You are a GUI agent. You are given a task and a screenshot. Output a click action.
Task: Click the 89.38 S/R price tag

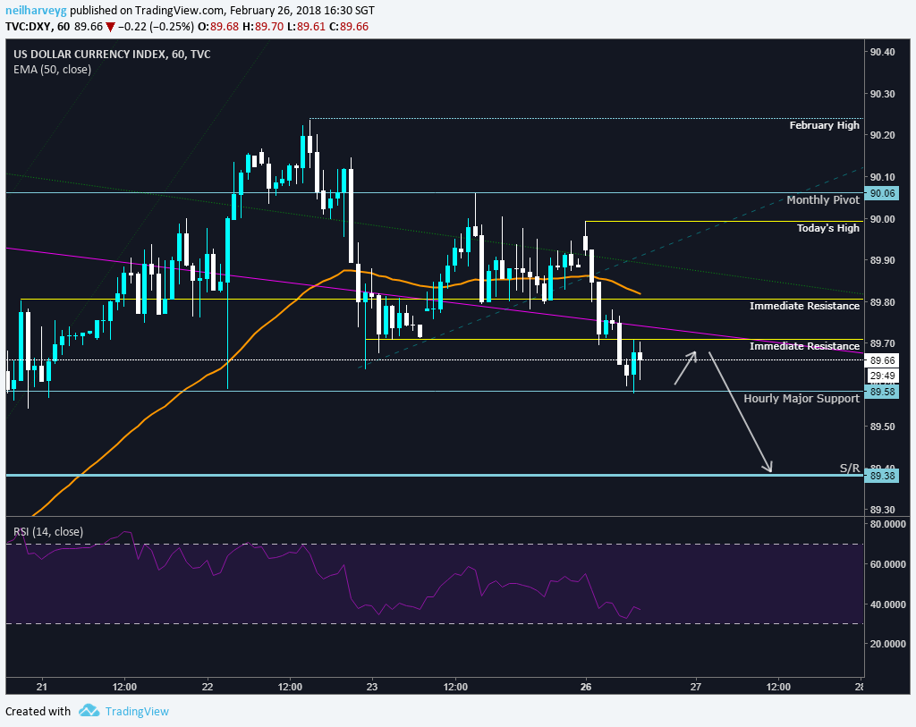(881, 476)
